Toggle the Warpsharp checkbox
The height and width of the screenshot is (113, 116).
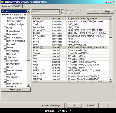(5, 61)
